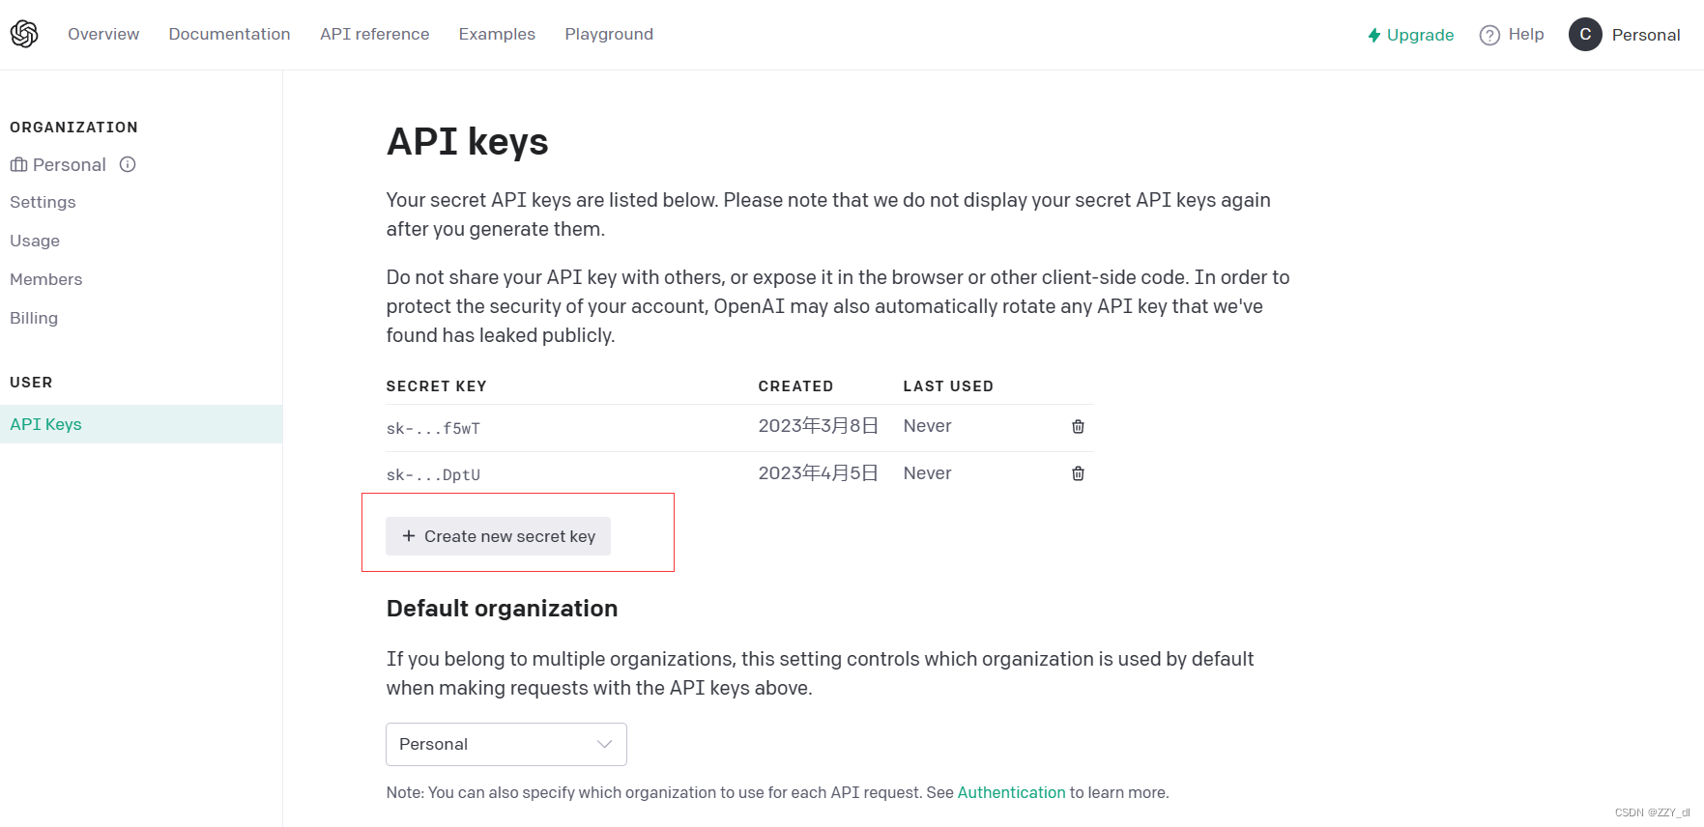
Task: Delete the sk-...f5wT key via trash icon
Action: tap(1078, 426)
